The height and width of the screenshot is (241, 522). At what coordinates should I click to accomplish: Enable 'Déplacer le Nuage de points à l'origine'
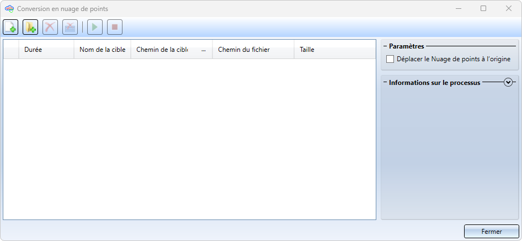point(391,59)
